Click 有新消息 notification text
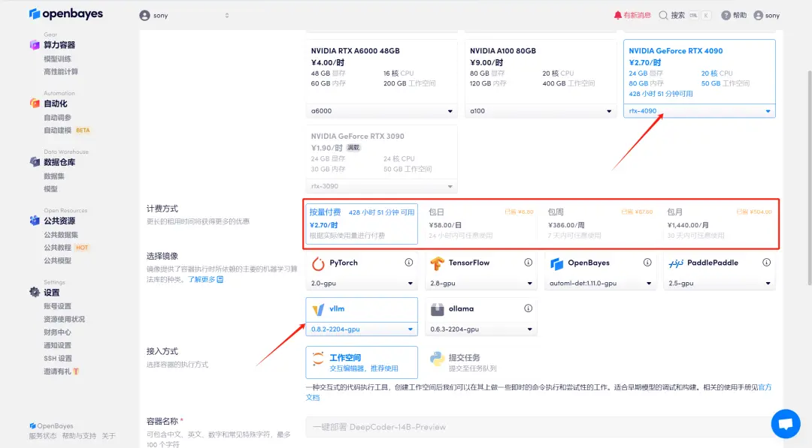Viewport: 812px width, 448px height. (637, 16)
